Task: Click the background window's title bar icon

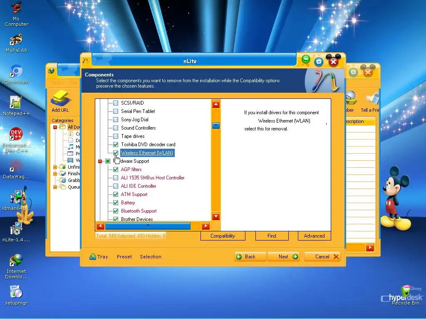Action: [x=51, y=71]
